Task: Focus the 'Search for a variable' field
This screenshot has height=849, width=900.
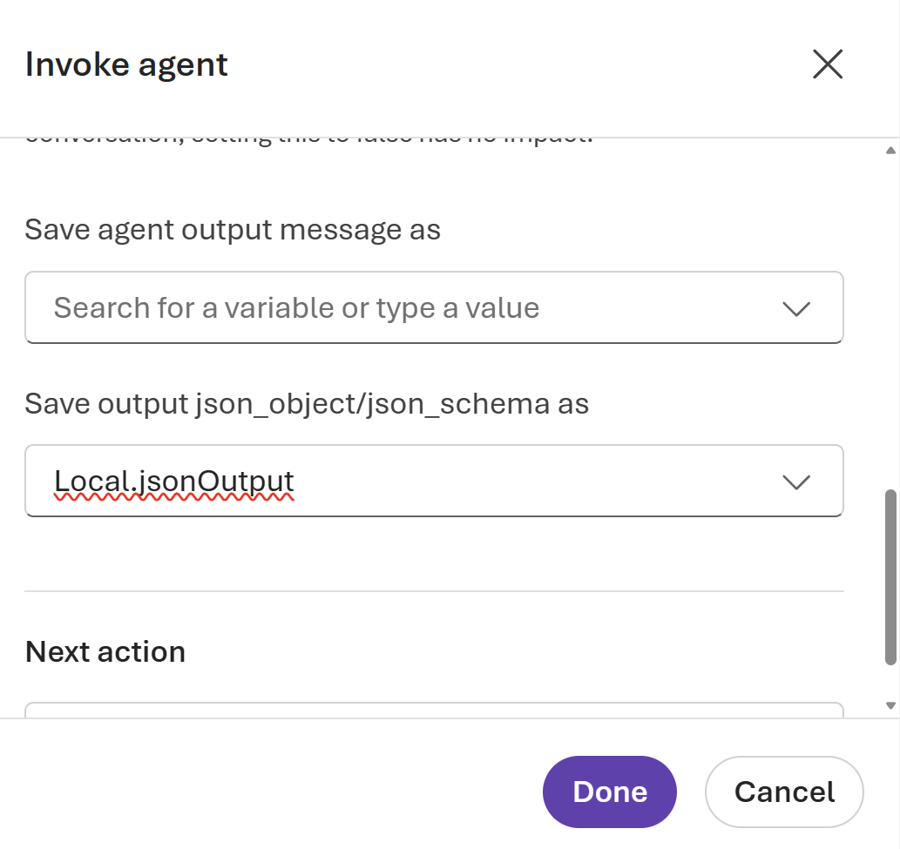Action: (434, 307)
